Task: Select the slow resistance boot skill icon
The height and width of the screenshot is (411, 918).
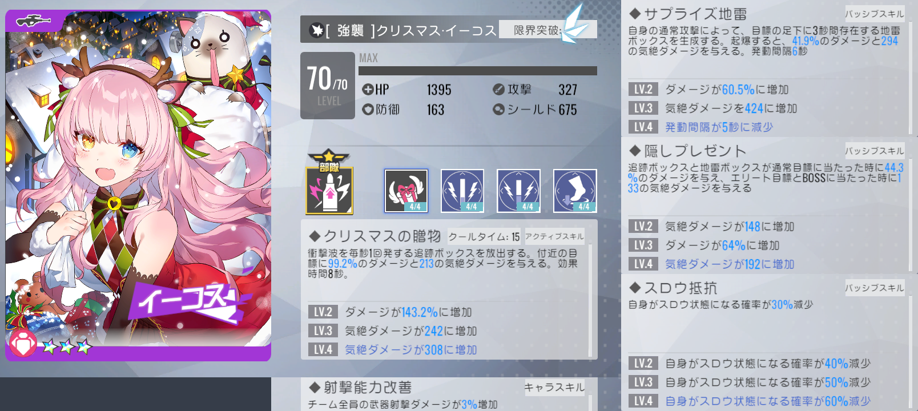Action: (575, 191)
